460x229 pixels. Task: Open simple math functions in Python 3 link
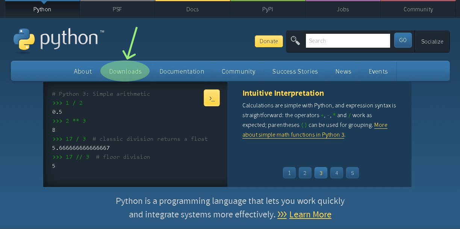[x=293, y=135]
